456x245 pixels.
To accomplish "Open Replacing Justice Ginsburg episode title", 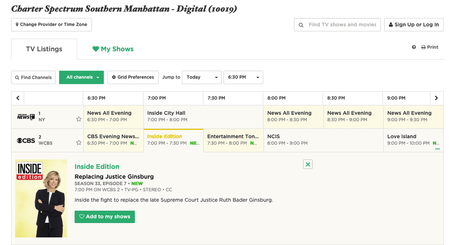I will tap(114, 176).
